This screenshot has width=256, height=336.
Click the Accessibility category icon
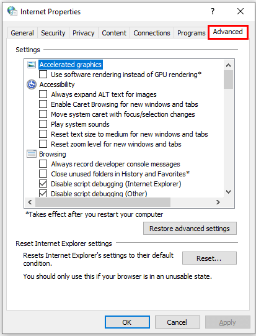32,84
